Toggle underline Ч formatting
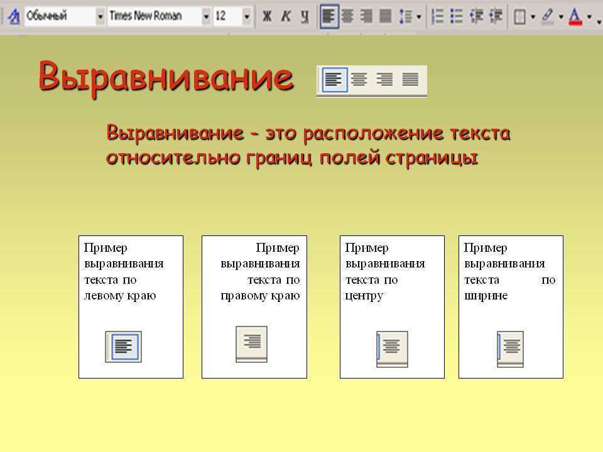The height and width of the screenshot is (452, 603). [x=305, y=16]
